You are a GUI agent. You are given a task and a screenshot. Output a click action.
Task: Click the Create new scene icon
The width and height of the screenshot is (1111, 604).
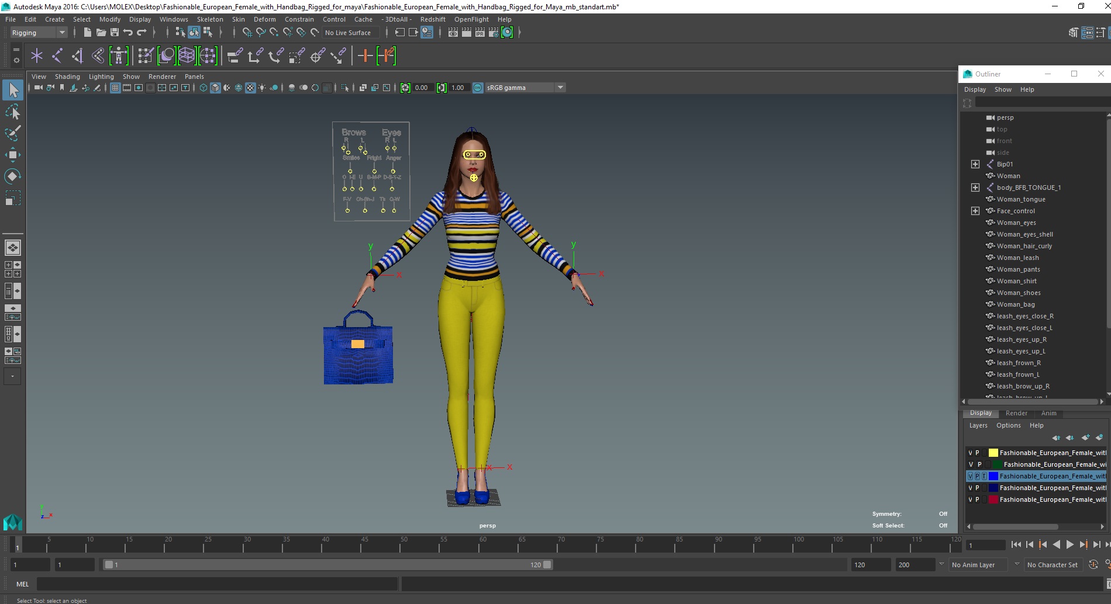87,33
